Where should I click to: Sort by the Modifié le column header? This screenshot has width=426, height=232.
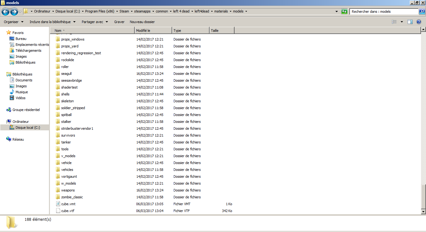153,31
